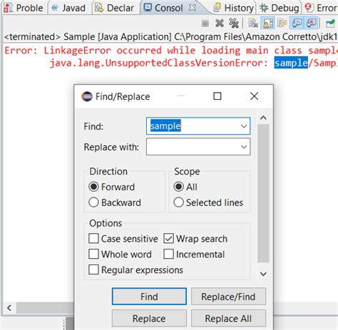The width and height of the screenshot is (338, 330).
Task: Remove the launch with the single X icon
Action: [x=220, y=24]
